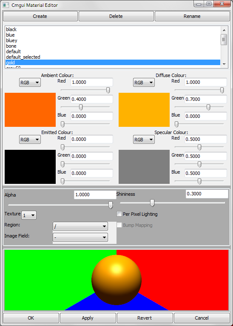Open the Image Field dropdown
Image resolution: width=233 pixels, height=326 pixels.
coord(80,237)
